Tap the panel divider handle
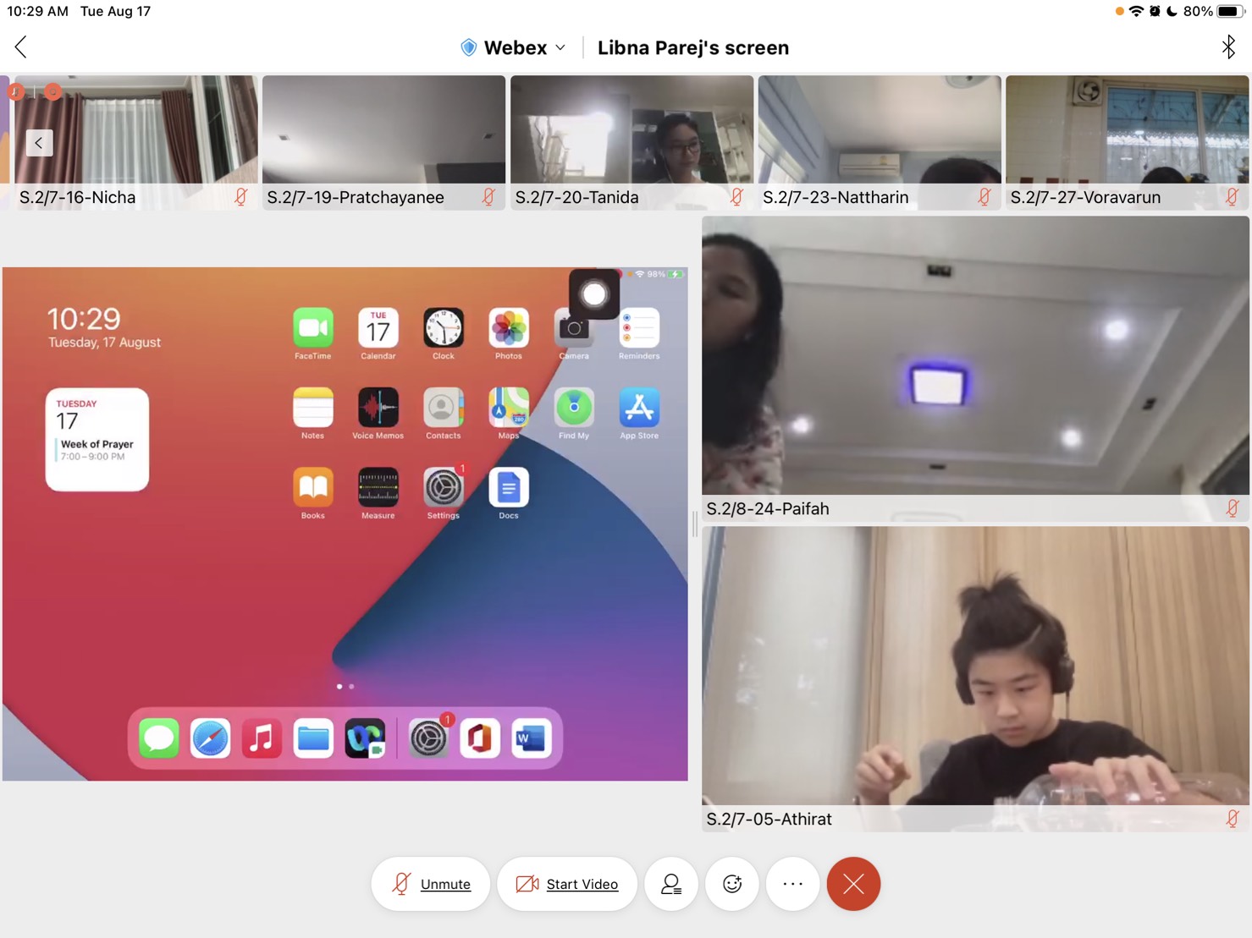 (695, 524)
